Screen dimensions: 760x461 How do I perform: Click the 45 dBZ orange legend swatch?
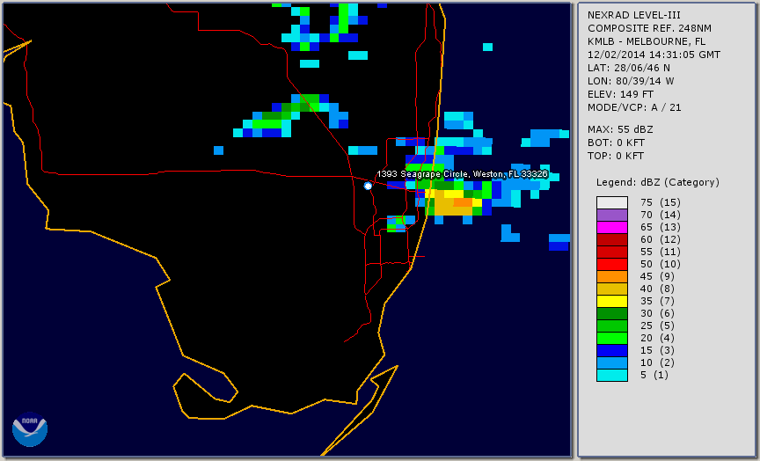[612, 276]
